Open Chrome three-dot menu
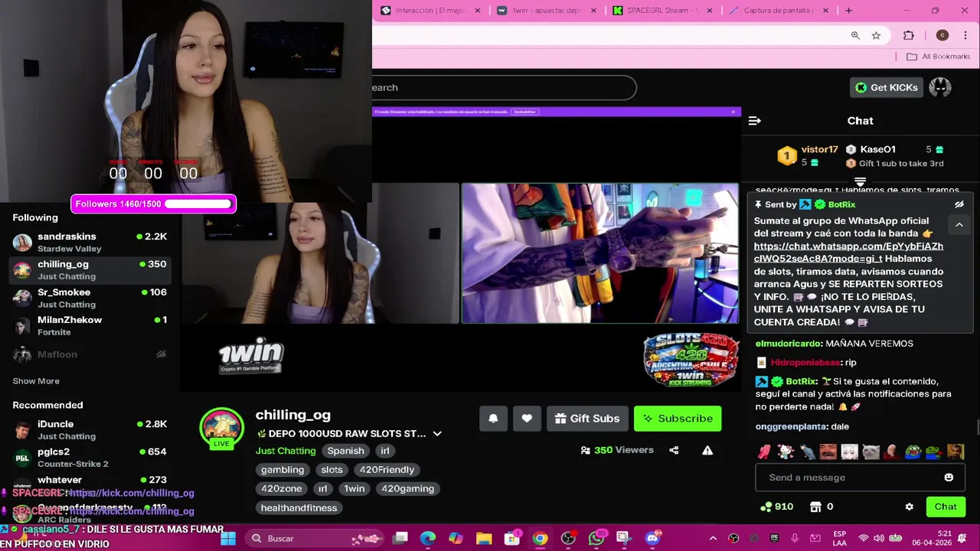 coord(966,35)
